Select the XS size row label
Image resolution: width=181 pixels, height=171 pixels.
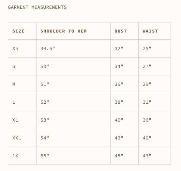[x=15, y=48]
